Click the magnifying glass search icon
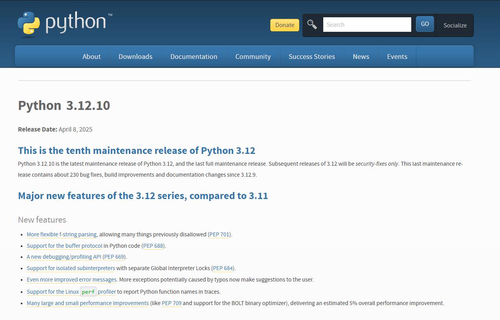The height and width of the screenshot is (320, 500). pos(312,24)
